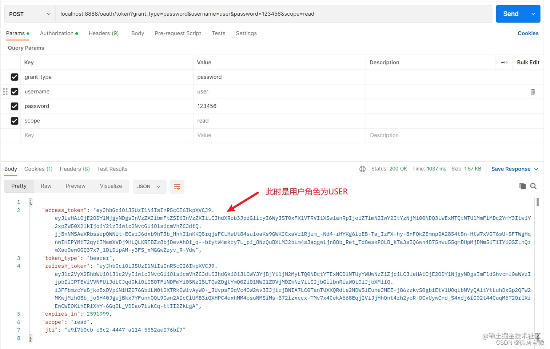Image resolution: width=550 pixels, height=349 pixels.
Task: Click the network globe icon
Action: pos(362,169)
